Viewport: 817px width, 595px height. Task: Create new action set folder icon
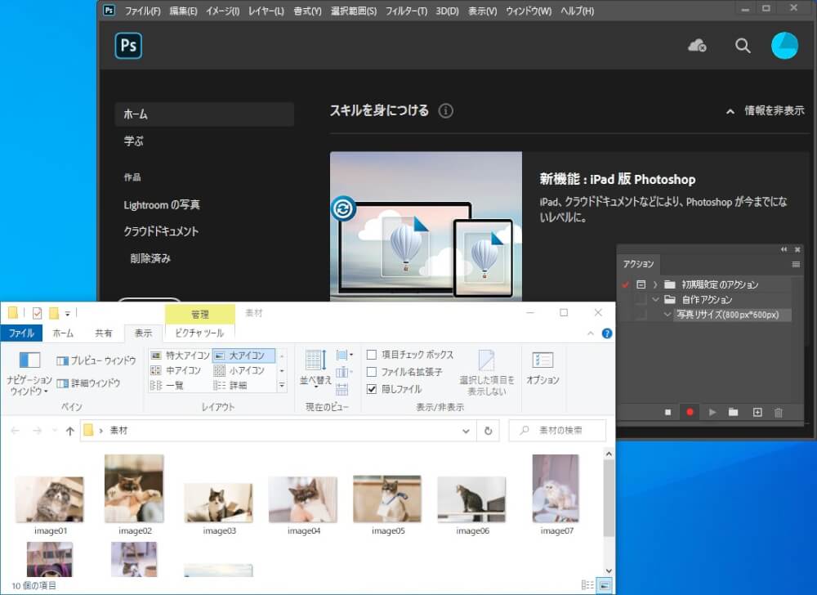pos(733,412)
